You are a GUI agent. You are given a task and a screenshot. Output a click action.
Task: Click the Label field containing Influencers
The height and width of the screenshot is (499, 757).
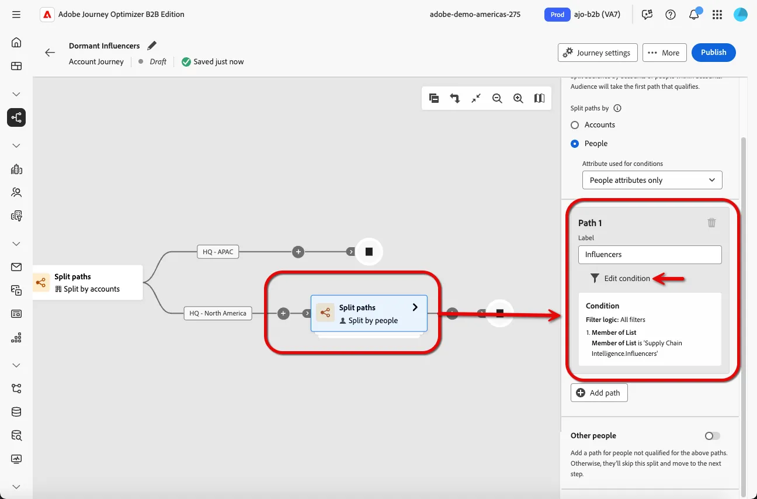[x=650, y=255]
